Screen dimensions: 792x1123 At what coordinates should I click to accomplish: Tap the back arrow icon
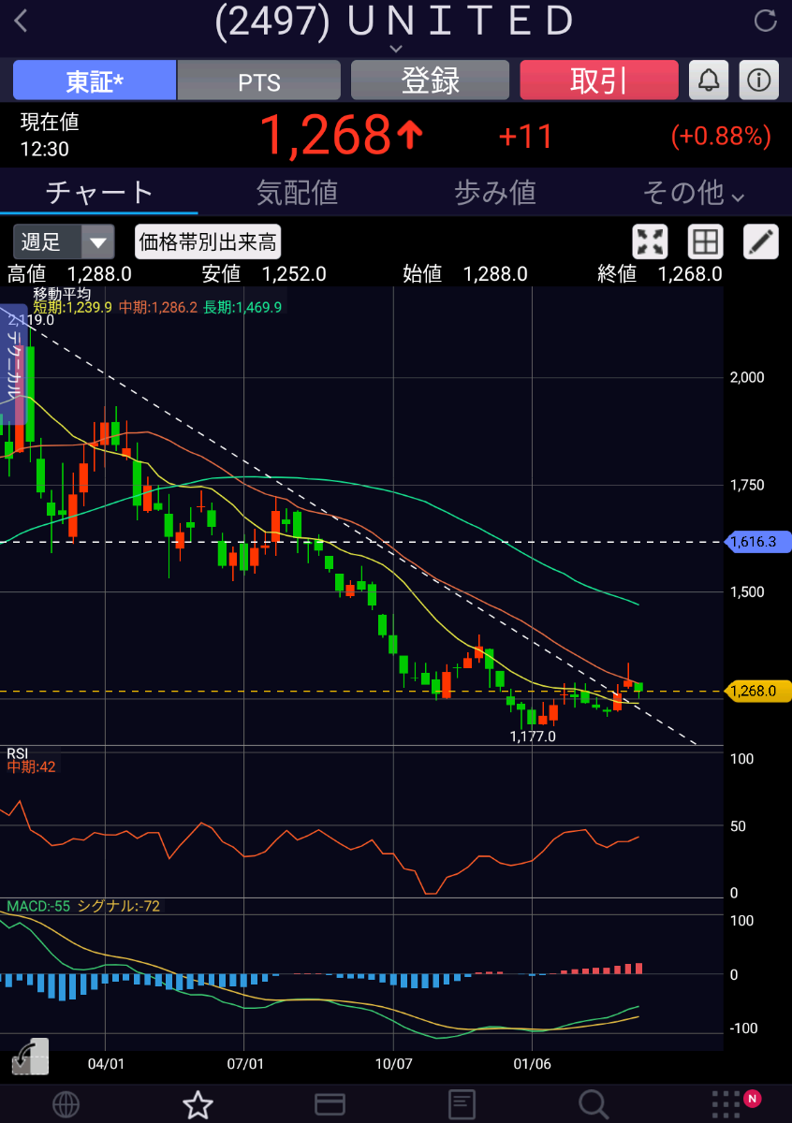click(22, 22)
